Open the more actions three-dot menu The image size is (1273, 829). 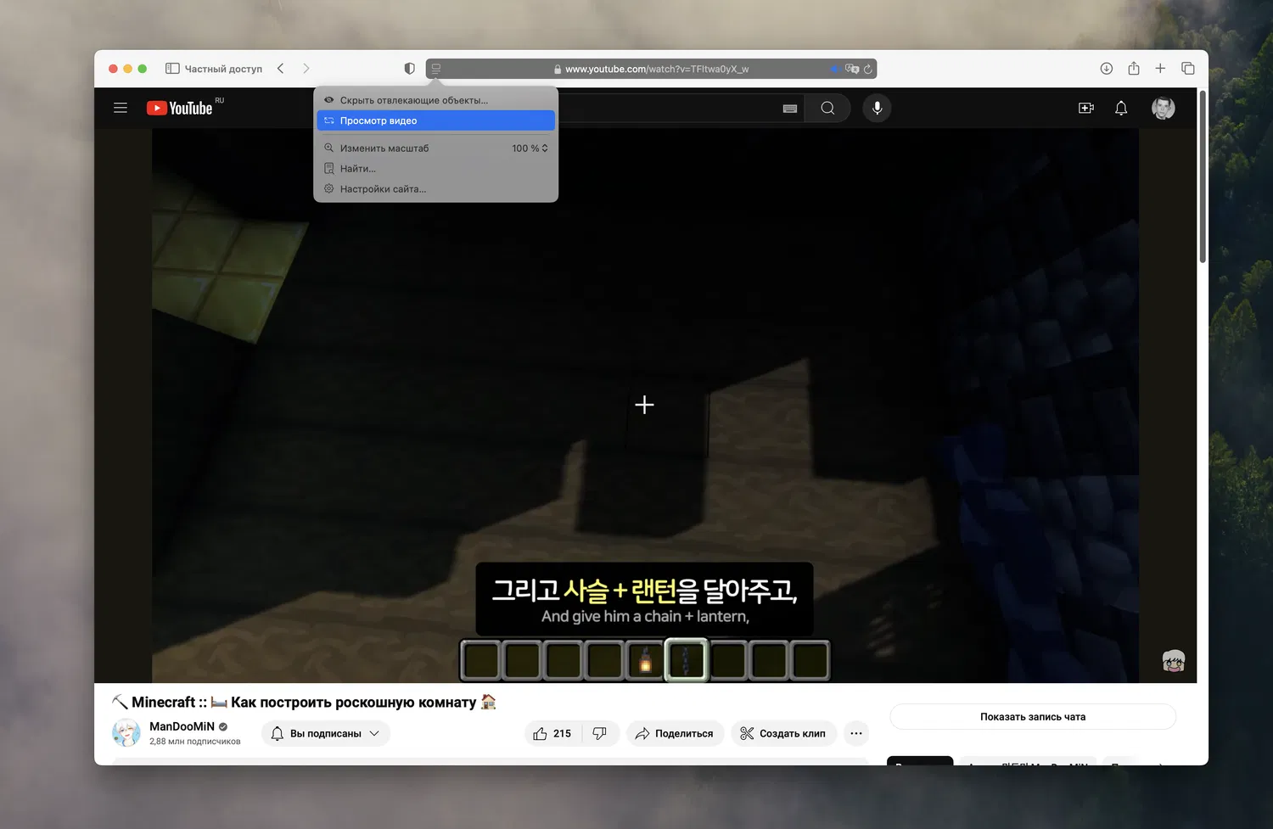[x=856, y=733]
